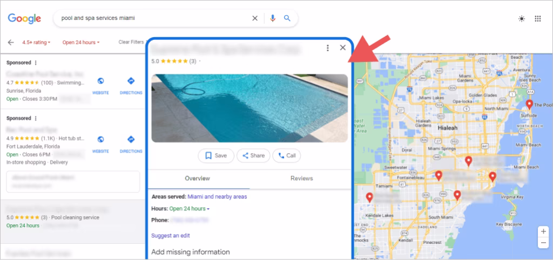Viewport: 553px width, 260px height.
Task: Click the map pin nearest South Miami
Action: click(457, 195)
